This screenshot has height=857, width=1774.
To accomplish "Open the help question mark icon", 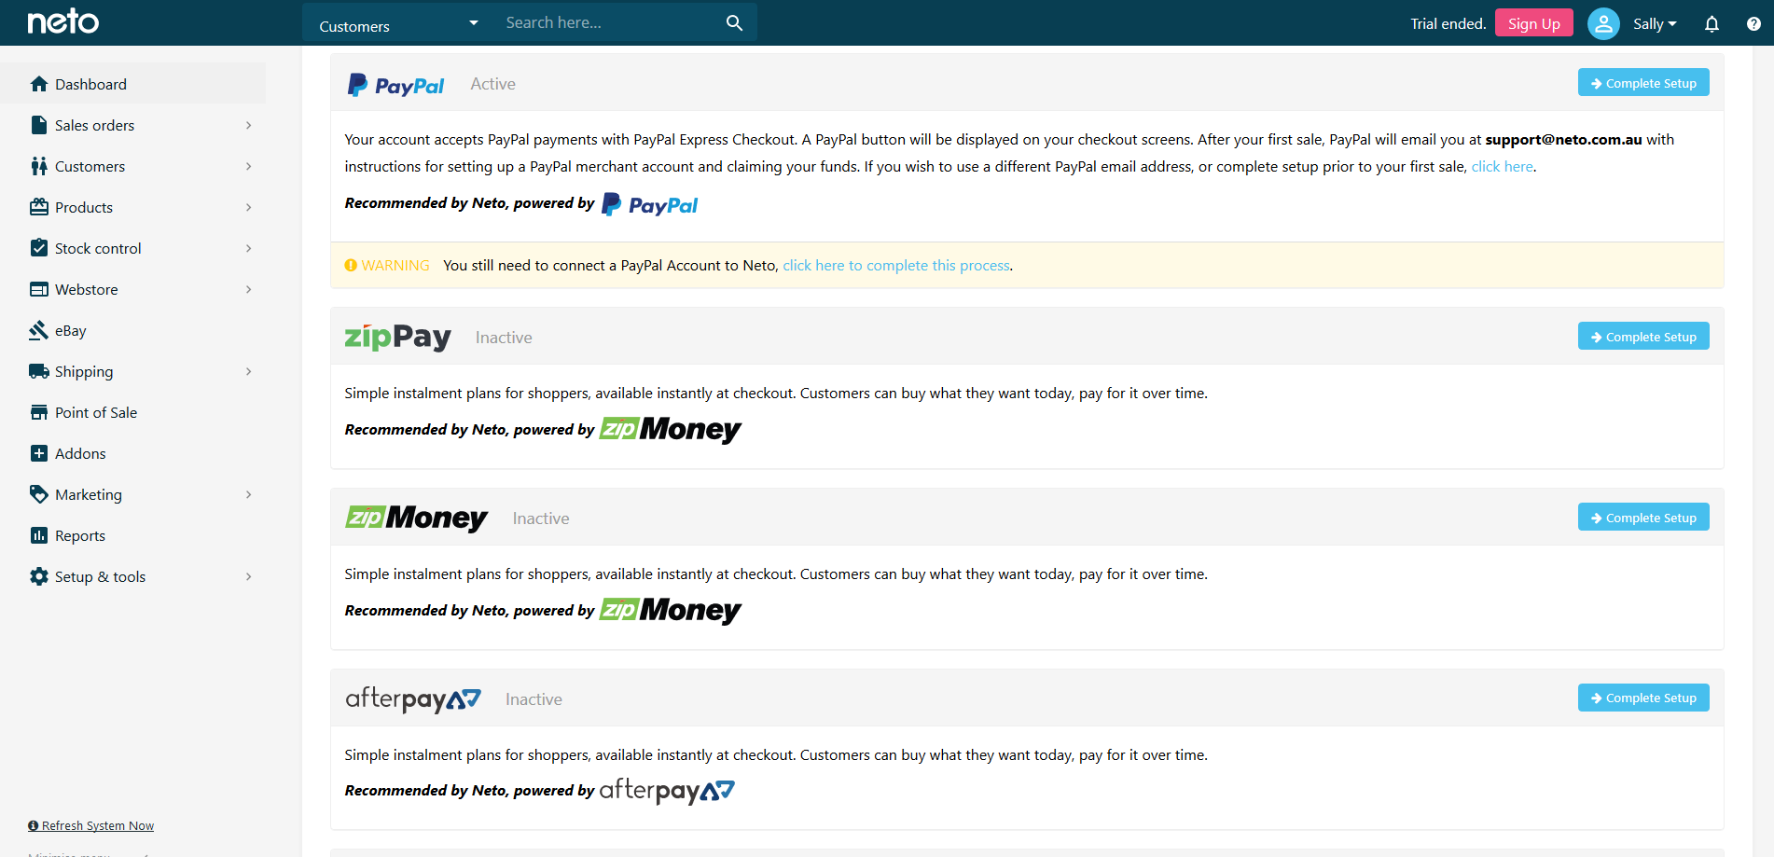I will [x=1753, y=24].
